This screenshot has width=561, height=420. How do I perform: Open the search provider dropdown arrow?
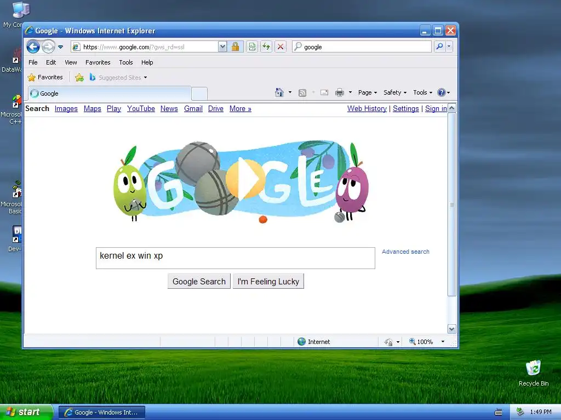(449, 46)
